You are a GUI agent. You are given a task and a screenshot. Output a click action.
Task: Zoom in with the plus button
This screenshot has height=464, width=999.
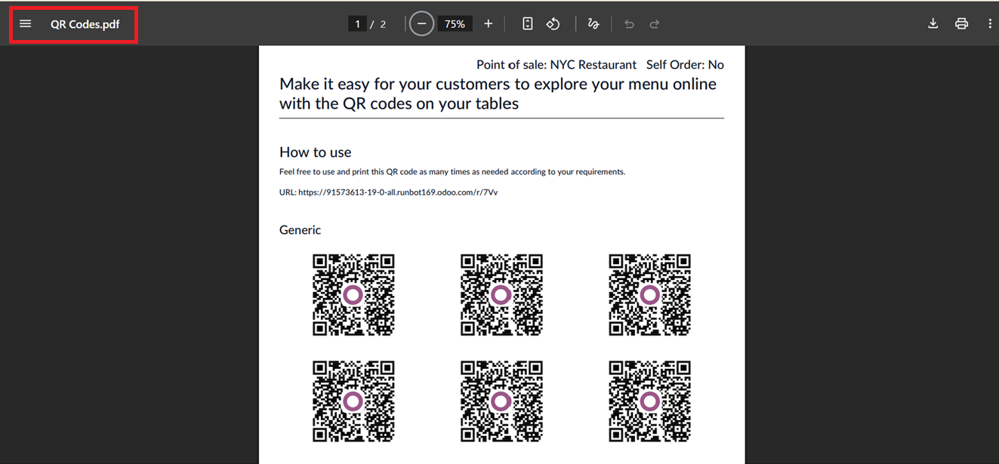pyautogui.click(x=488, y=24)
